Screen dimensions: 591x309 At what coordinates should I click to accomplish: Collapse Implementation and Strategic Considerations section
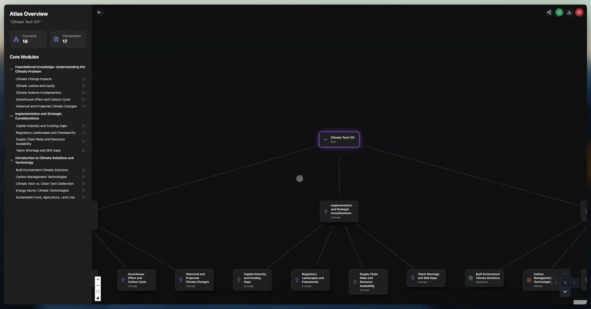11,116
